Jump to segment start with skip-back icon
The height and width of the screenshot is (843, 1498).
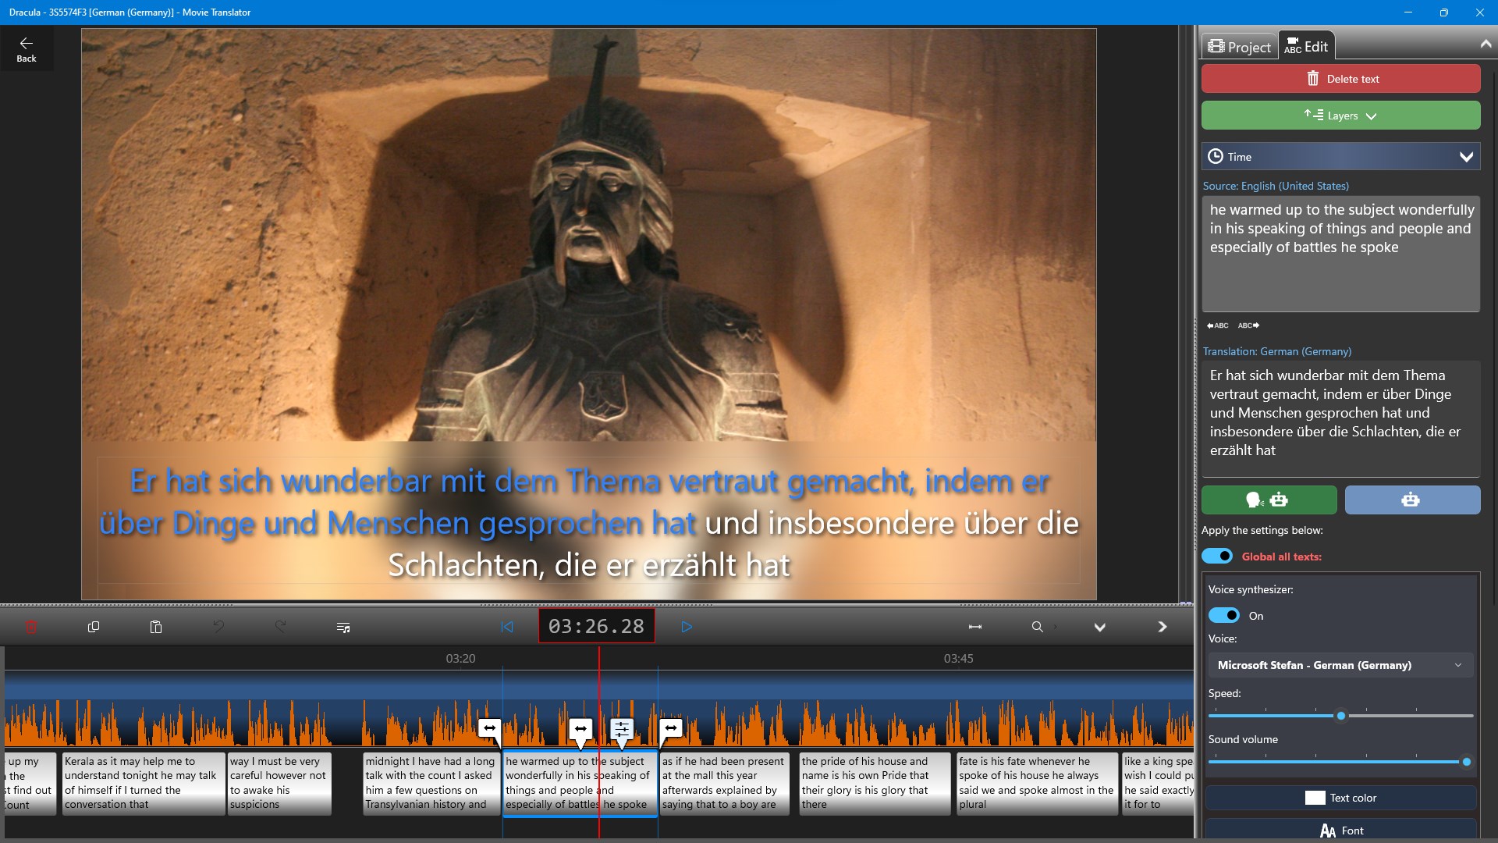pyautogui.click(x=507, y=627)
